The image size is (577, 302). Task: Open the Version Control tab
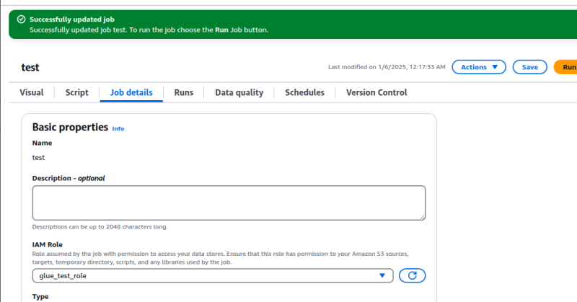[x=376, y=92]
